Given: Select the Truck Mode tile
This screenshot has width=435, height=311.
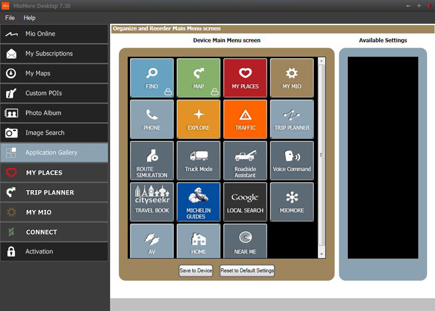Looking at the screenshot, I should point(199,161).
